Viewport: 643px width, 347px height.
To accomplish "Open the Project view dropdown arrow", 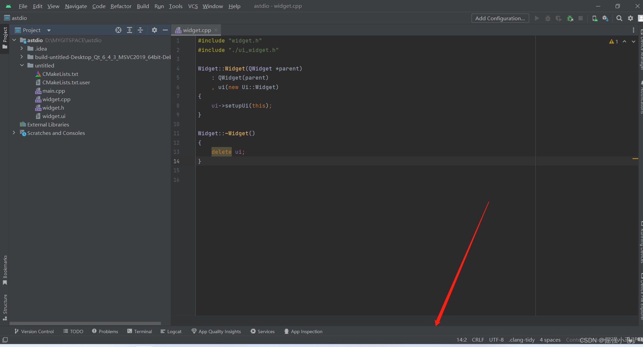I will (49, 30).
